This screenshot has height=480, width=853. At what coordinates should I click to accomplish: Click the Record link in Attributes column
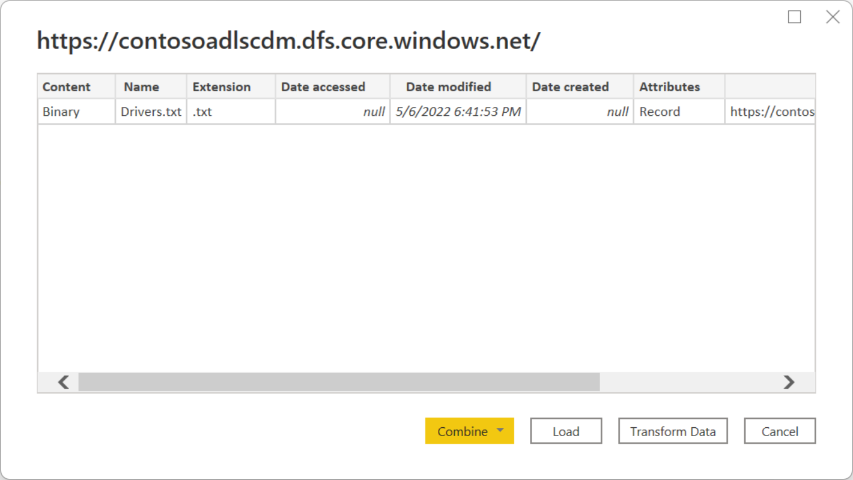tap(660, 112)
